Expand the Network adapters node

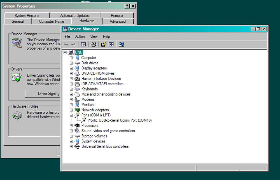coord(71,110)
